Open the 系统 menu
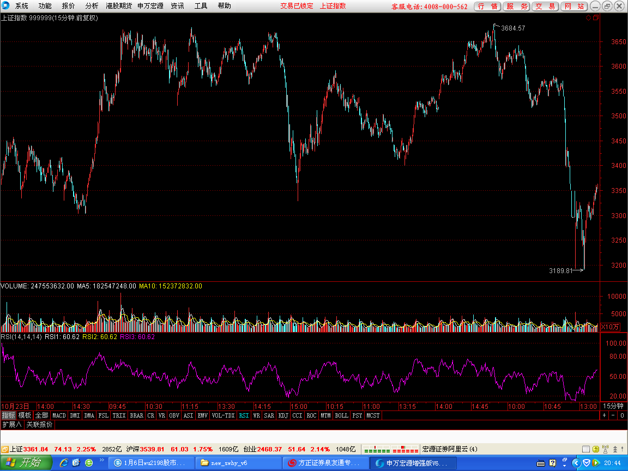Viewport: 628px width, 471px height. (x=22, y=6)
